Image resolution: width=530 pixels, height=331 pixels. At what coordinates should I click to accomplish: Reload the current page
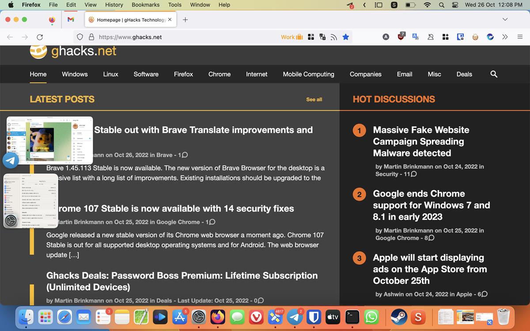click(x=40, y=37)
